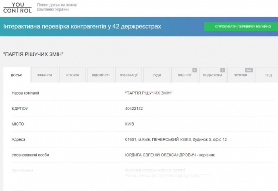Switch to the Фінанси tab
The height and width of the screenshot is (191, 278).
[44, 76]
